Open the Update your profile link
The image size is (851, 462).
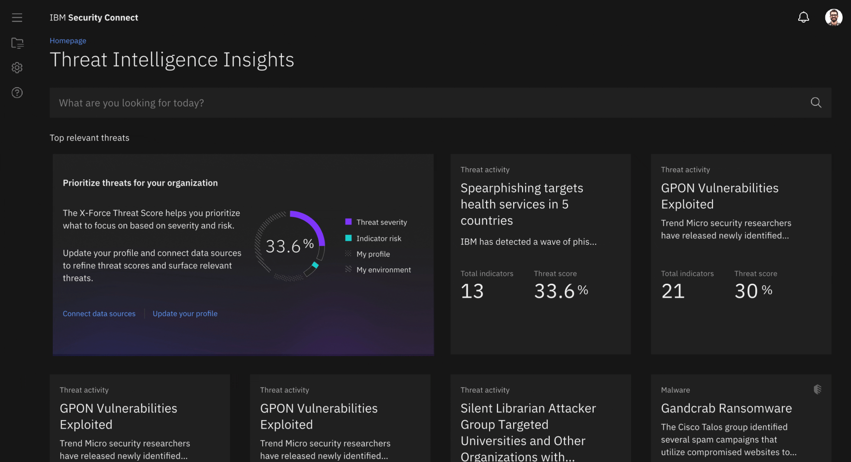coord(185,314)
